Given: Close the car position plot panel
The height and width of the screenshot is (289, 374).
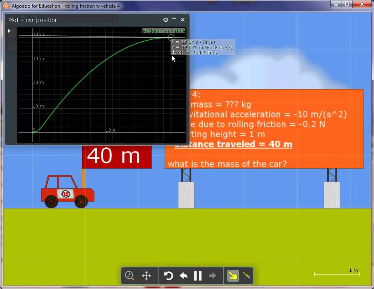Looking at the screenshot, I should click(x=183, y=20).
